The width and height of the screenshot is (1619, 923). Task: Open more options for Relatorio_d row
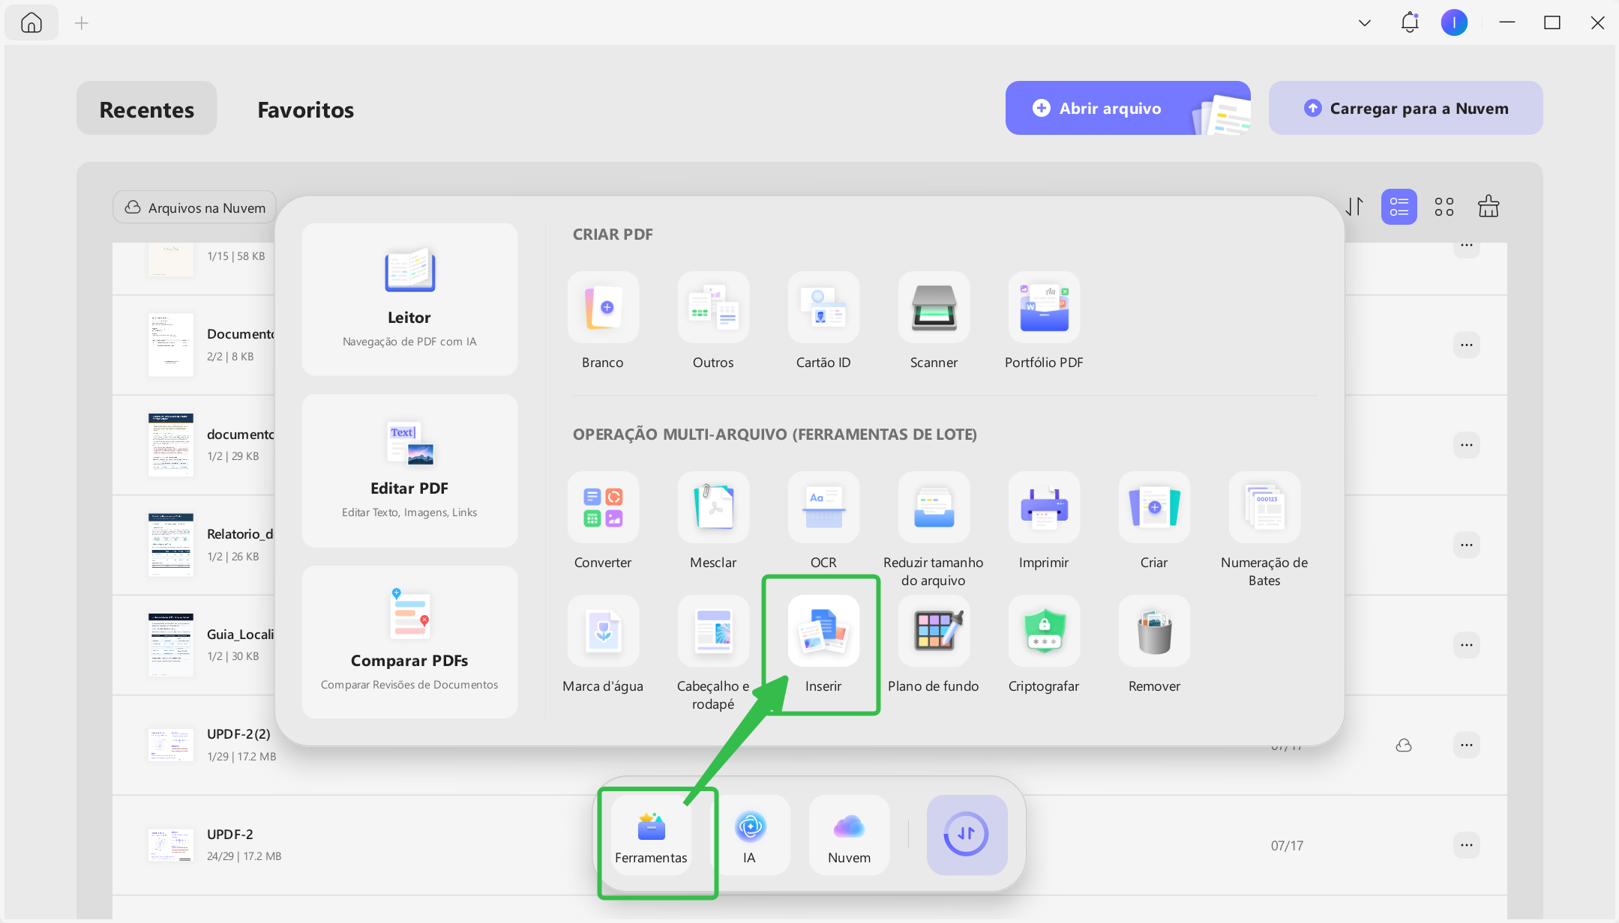pos(1467,545)
